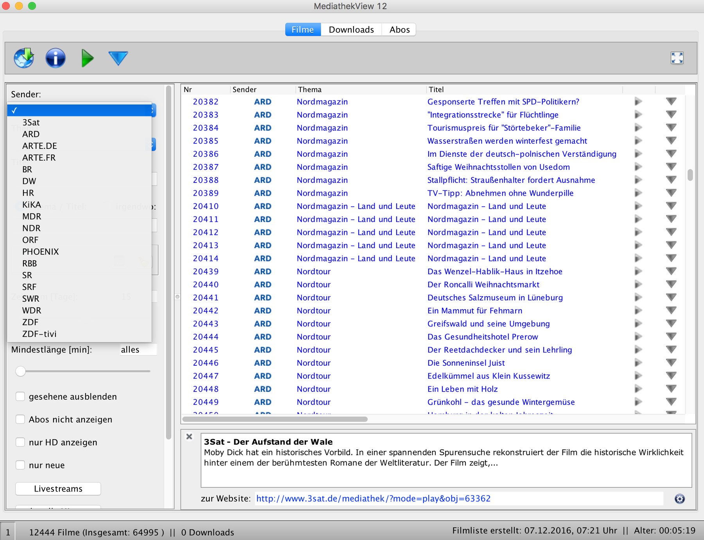
Task: Download film 20448 Ein Leben mit Holz
Action: (x=671, y=389)
